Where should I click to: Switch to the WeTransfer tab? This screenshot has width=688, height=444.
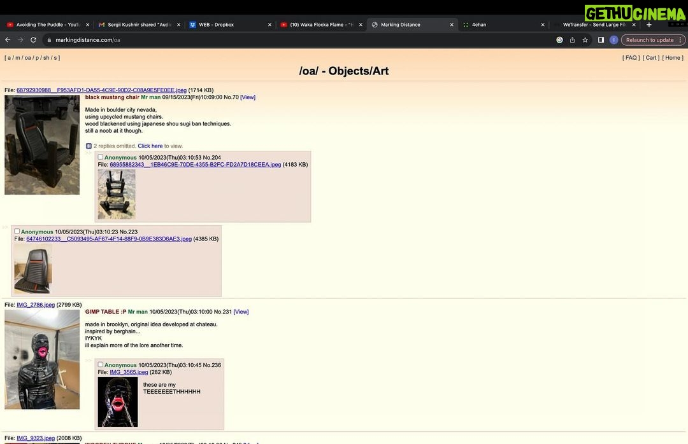pos(594,25)
